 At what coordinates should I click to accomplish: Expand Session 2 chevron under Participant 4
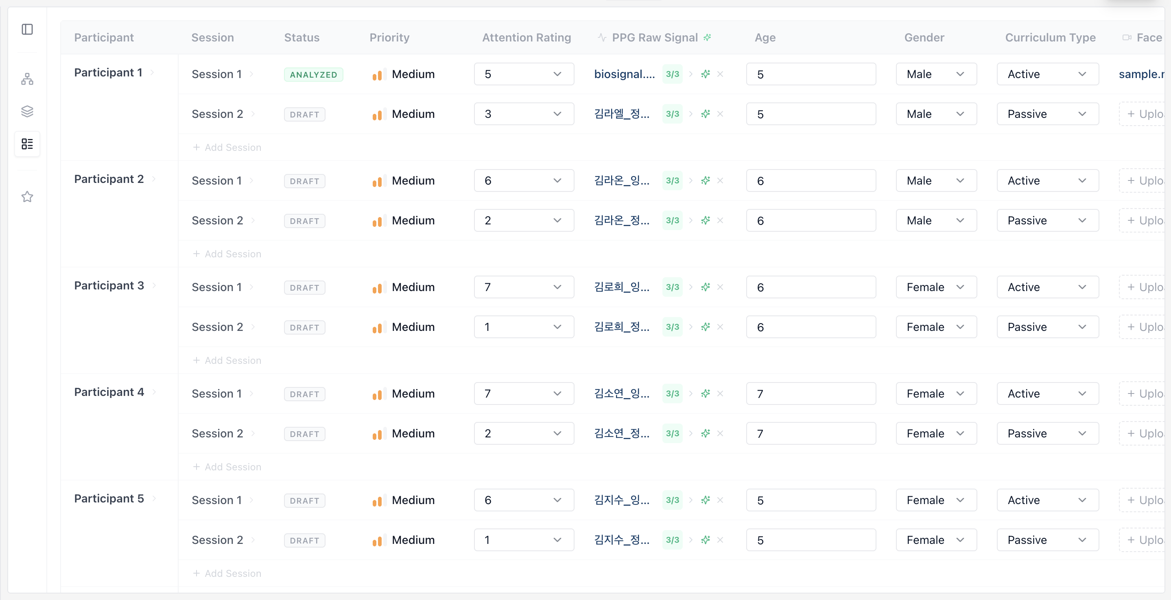pos(253,433)
